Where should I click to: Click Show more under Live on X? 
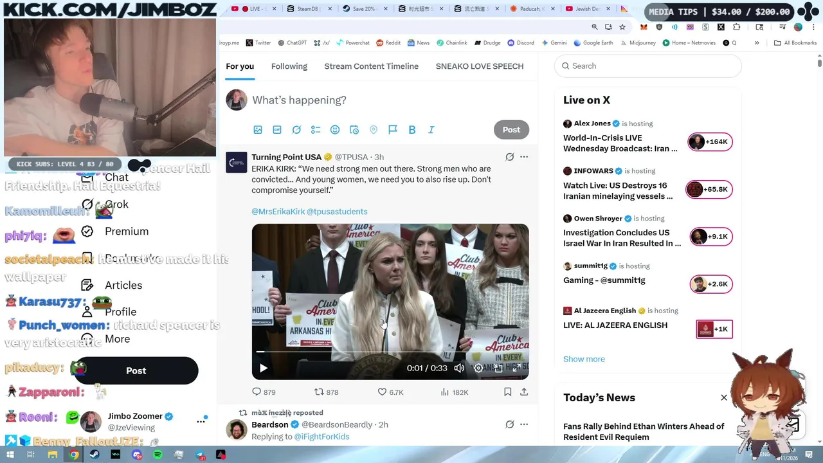(584, 359)
